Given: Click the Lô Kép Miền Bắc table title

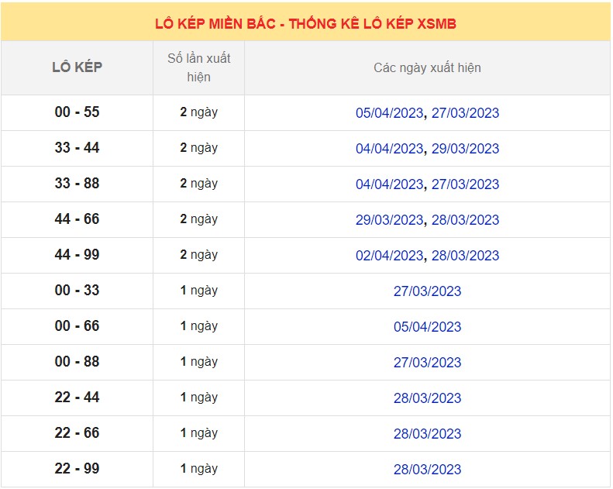Looking at the screenshot, I should click(305, 24).
